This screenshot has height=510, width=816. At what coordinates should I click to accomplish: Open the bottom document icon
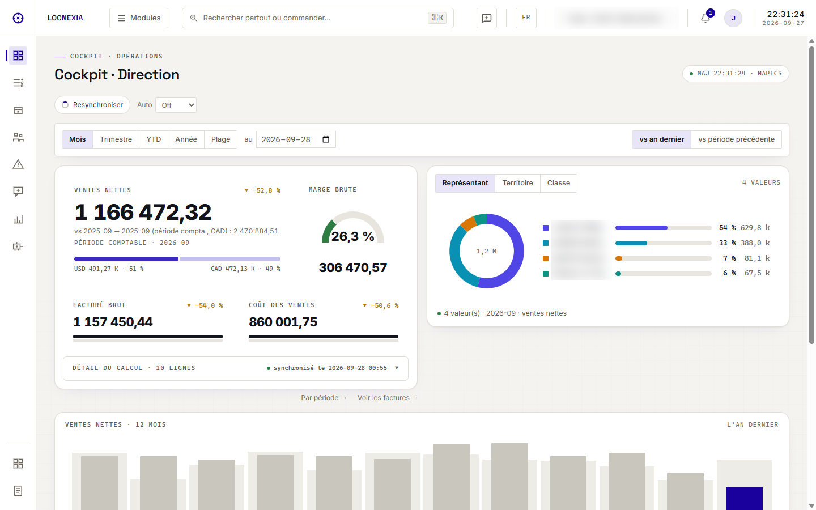[x=18, y=491]
